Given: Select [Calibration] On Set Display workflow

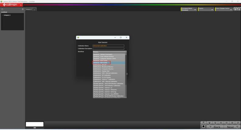Looking at the screenshot, I should [x=109, y=77].
